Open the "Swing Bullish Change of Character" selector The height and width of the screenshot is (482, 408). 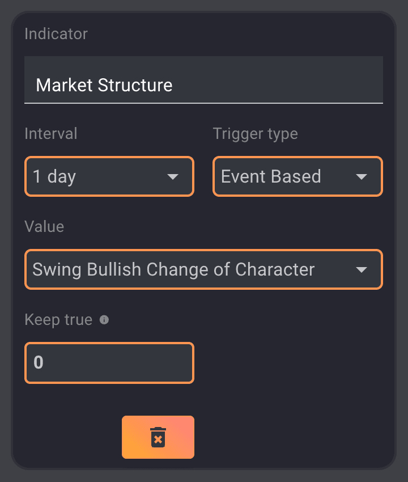pos(203,270)
